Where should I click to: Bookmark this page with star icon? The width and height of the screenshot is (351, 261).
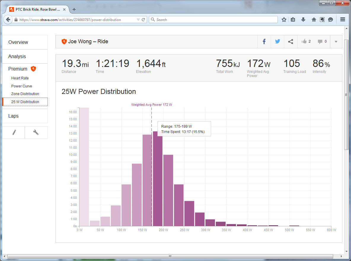284,20
